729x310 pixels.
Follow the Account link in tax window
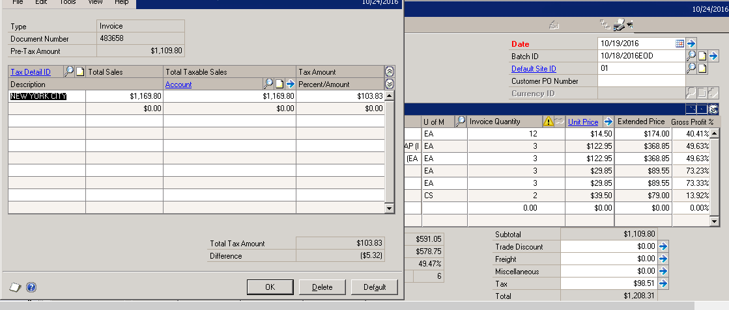(x=179, y=84)
